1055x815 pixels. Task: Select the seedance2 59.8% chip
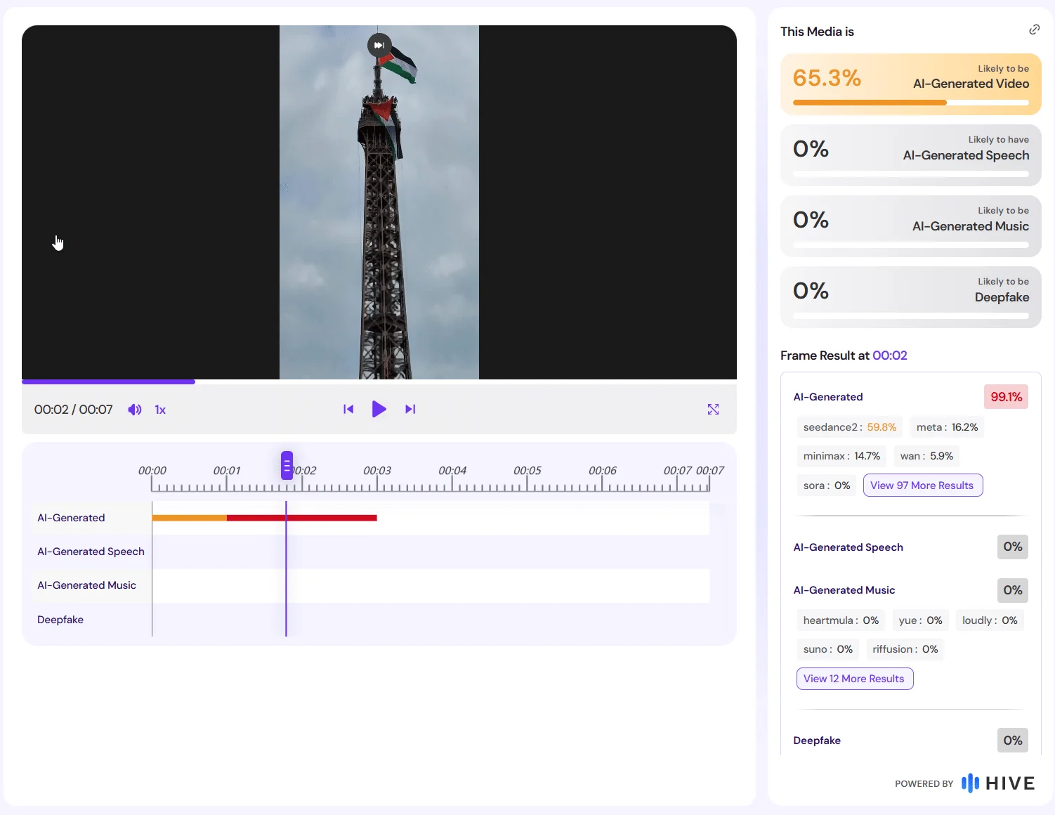click(x=849, y=427)
